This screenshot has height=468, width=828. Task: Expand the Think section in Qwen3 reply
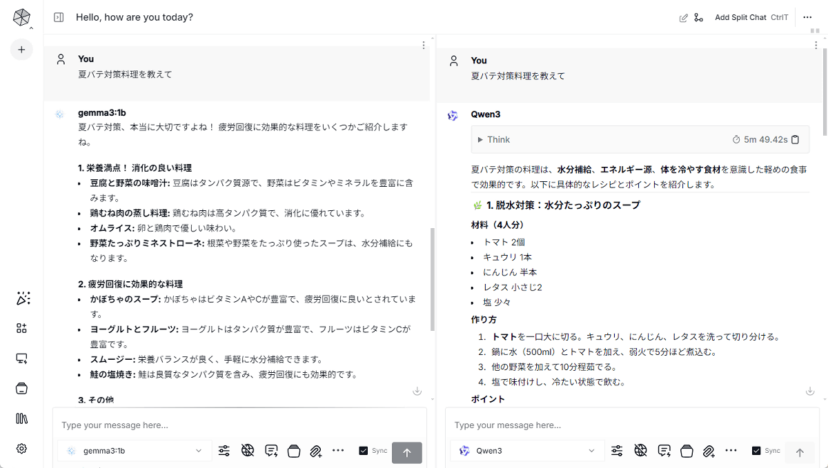(x=493, y=140)
